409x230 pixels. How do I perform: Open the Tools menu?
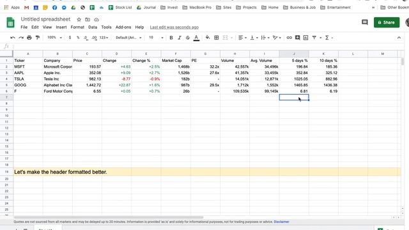(106, 27)
